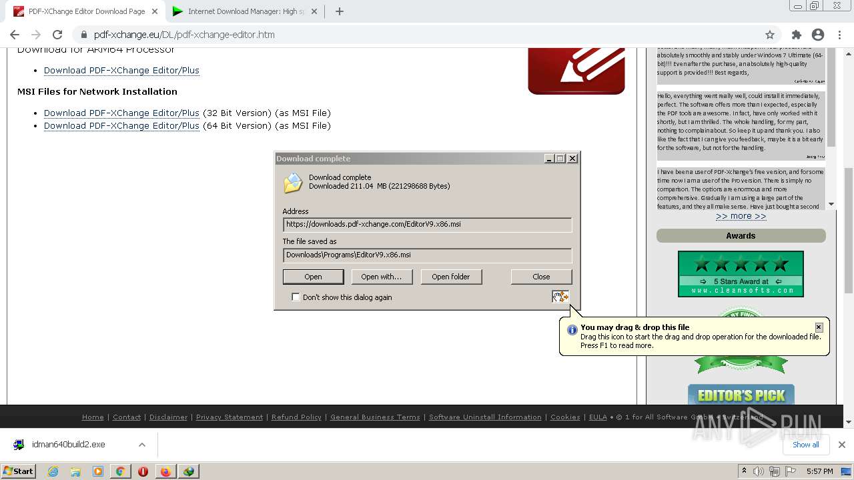Open the Windows Start menu
854x480 pixels.
[19, 471]
